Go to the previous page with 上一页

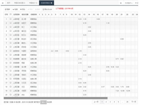click(x=96, y=102)
